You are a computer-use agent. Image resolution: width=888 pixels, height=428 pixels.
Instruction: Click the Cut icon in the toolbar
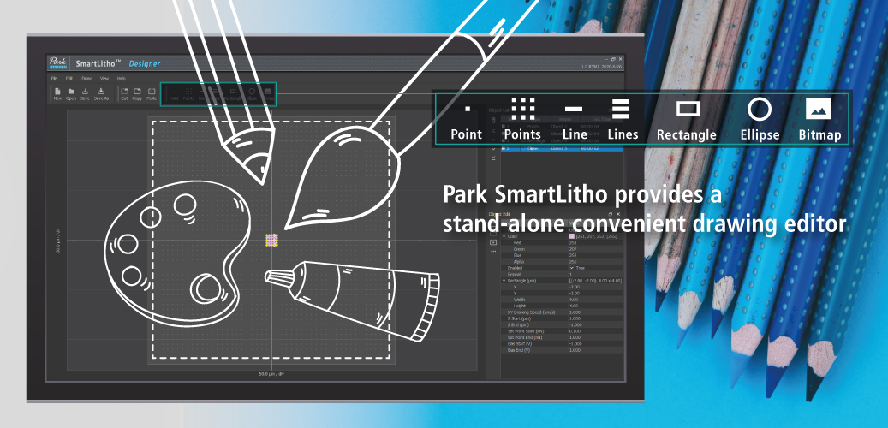tap(124, 91)
